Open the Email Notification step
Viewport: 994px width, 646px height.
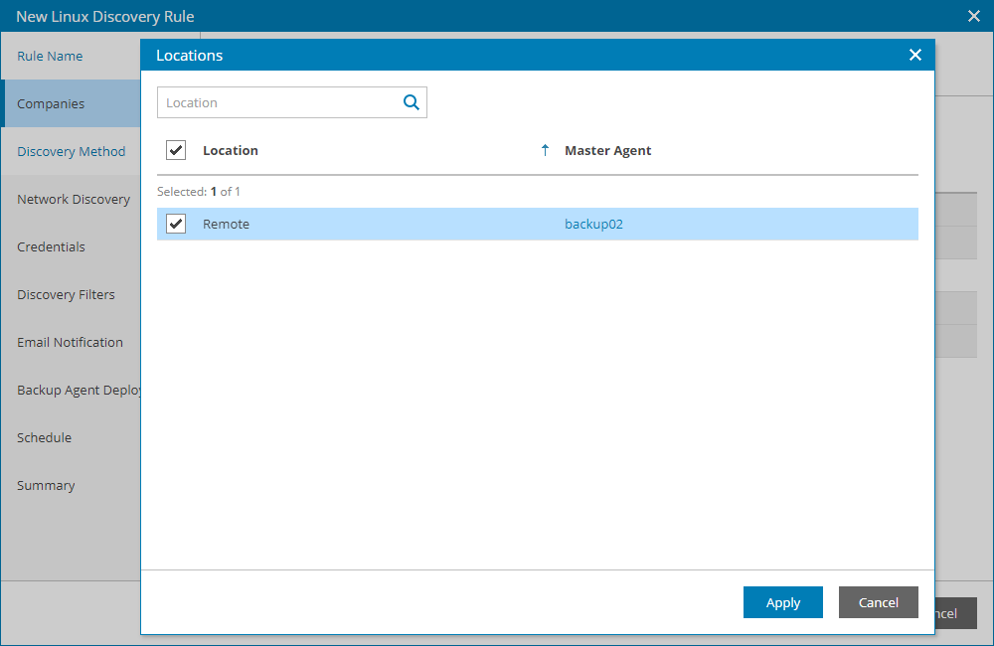tap(70, 342)
